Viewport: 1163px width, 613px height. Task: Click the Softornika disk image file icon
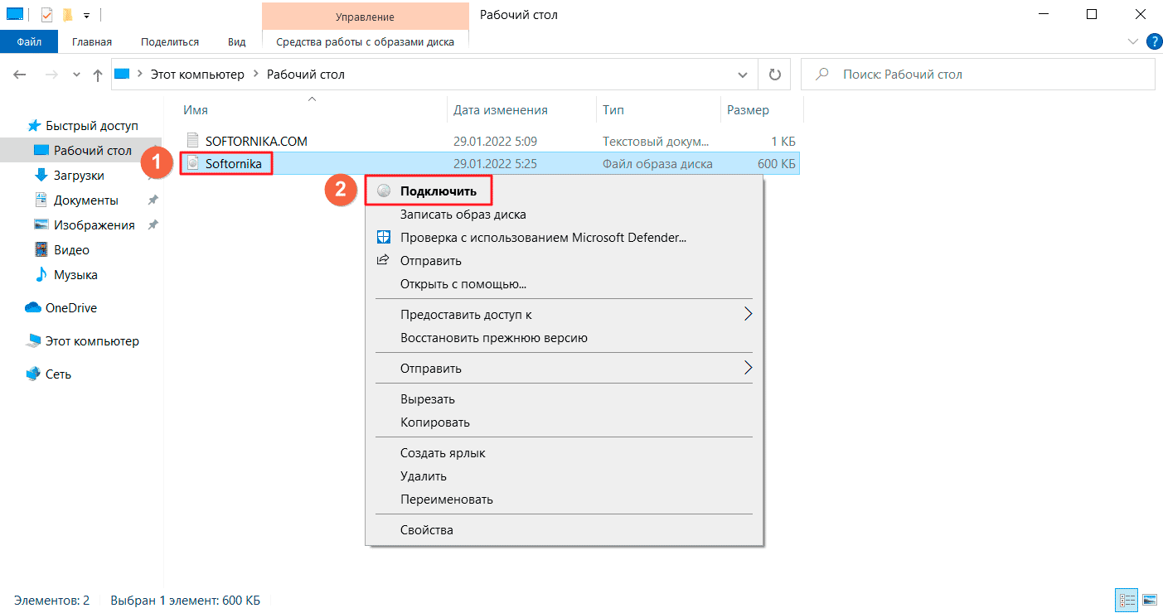pos(193,163)
